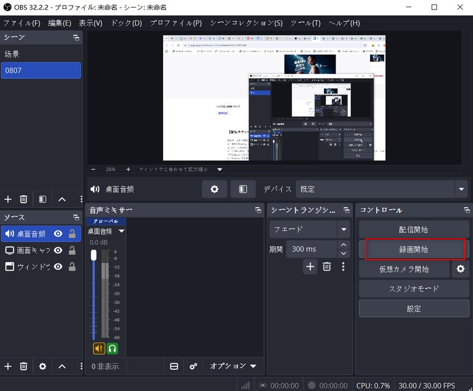This screenshot has width=473, height=391.
Task: Toggle audio monitoring with the green headphone button
Action: 112,349
